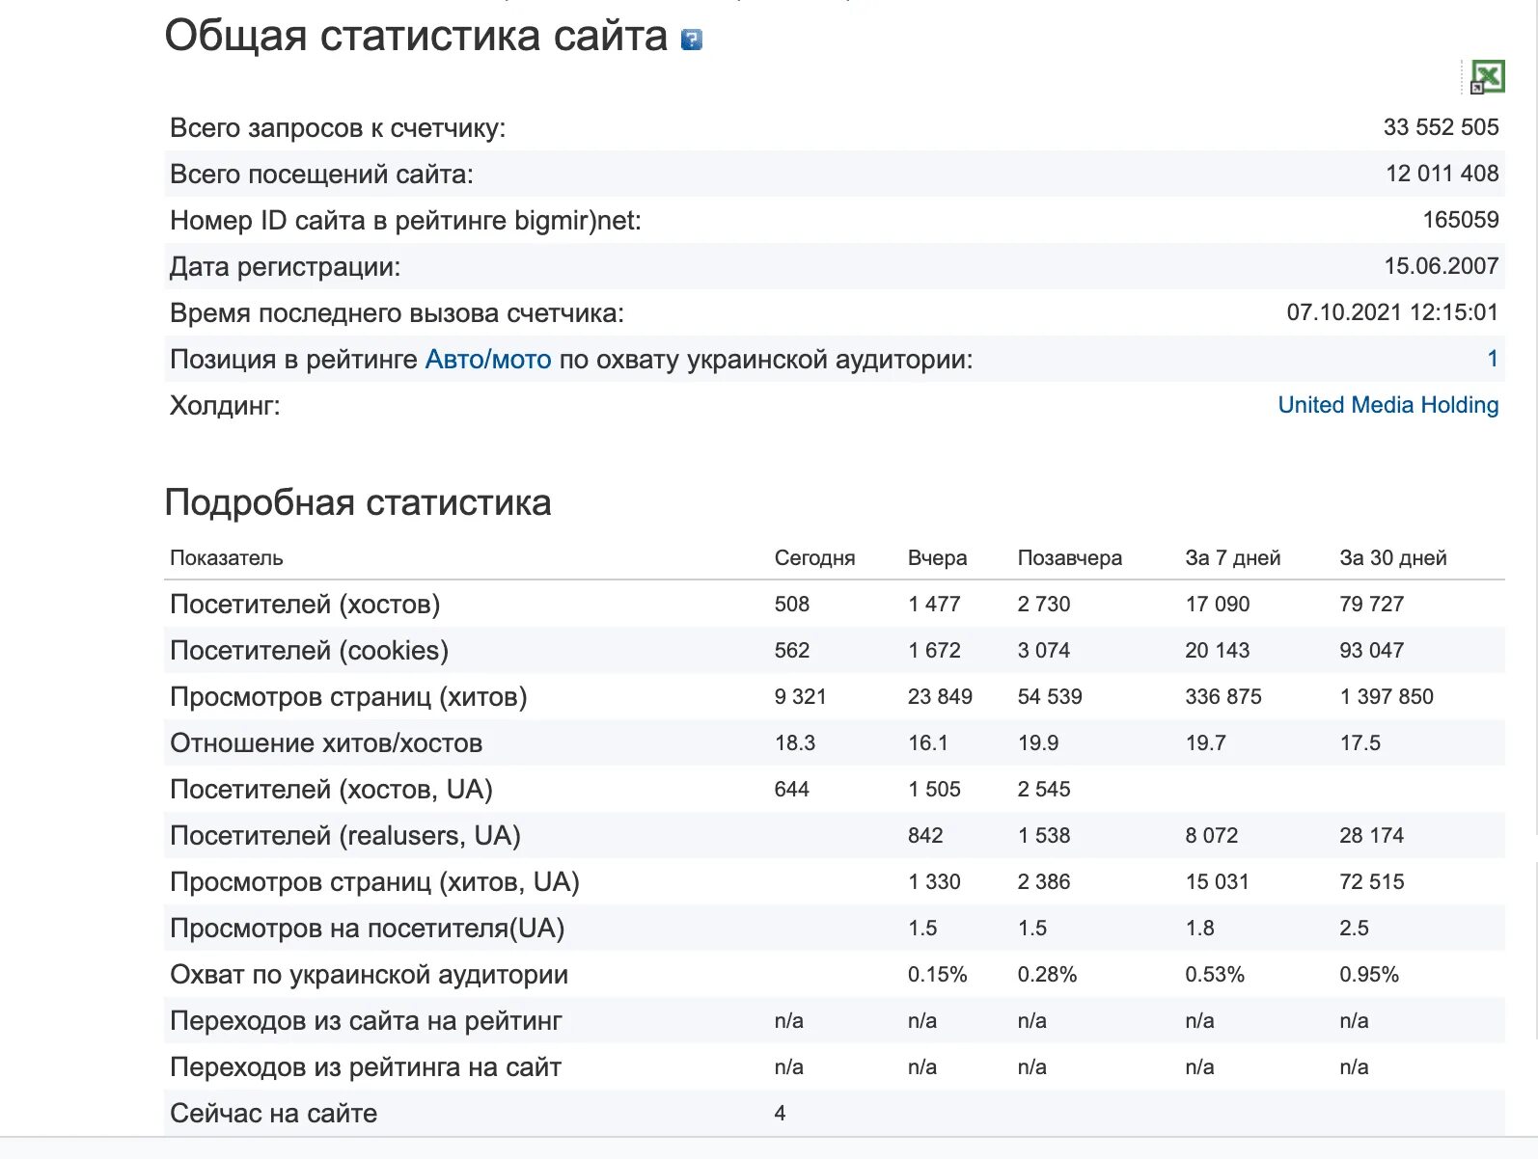Click the blue help question-mark icon
Viewport: 1538px width, 1159px height.
point(691,40)
